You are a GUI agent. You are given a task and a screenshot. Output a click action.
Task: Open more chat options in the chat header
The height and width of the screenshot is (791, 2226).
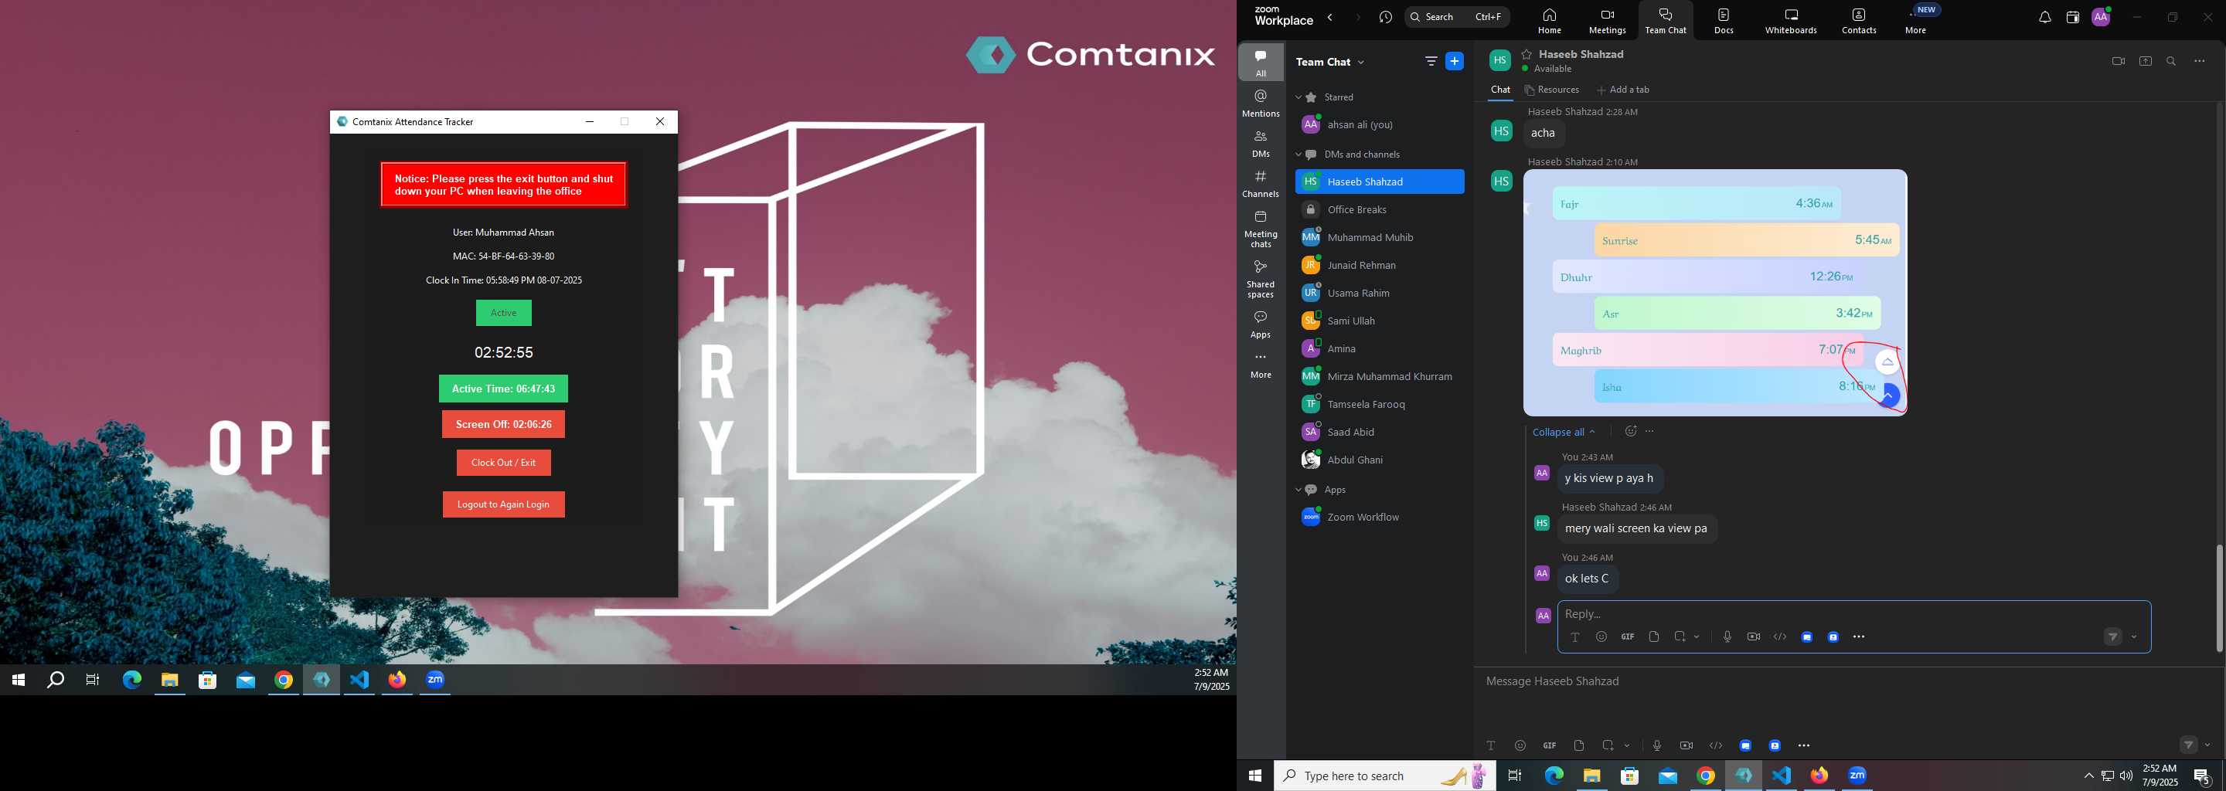(x=2199, y=61)
